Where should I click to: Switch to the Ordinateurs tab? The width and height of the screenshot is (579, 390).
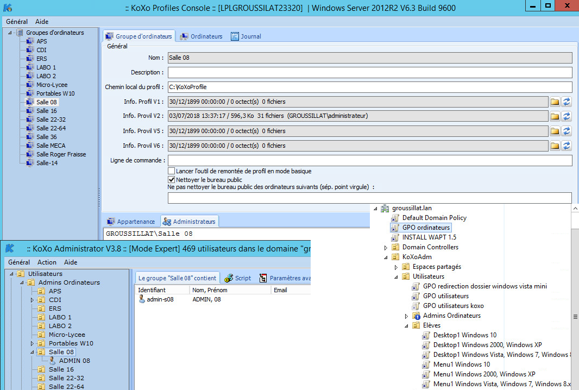[202, 36]
